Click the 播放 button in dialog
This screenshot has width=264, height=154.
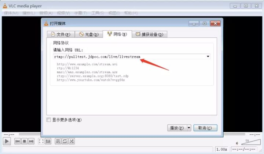pyautogui.click(x=177, y=128)
